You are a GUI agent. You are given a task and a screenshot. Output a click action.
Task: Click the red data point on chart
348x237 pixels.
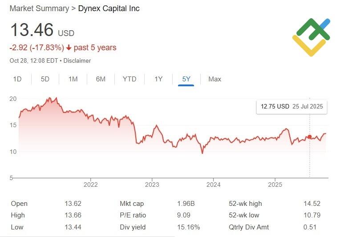(x=310, y=137)
